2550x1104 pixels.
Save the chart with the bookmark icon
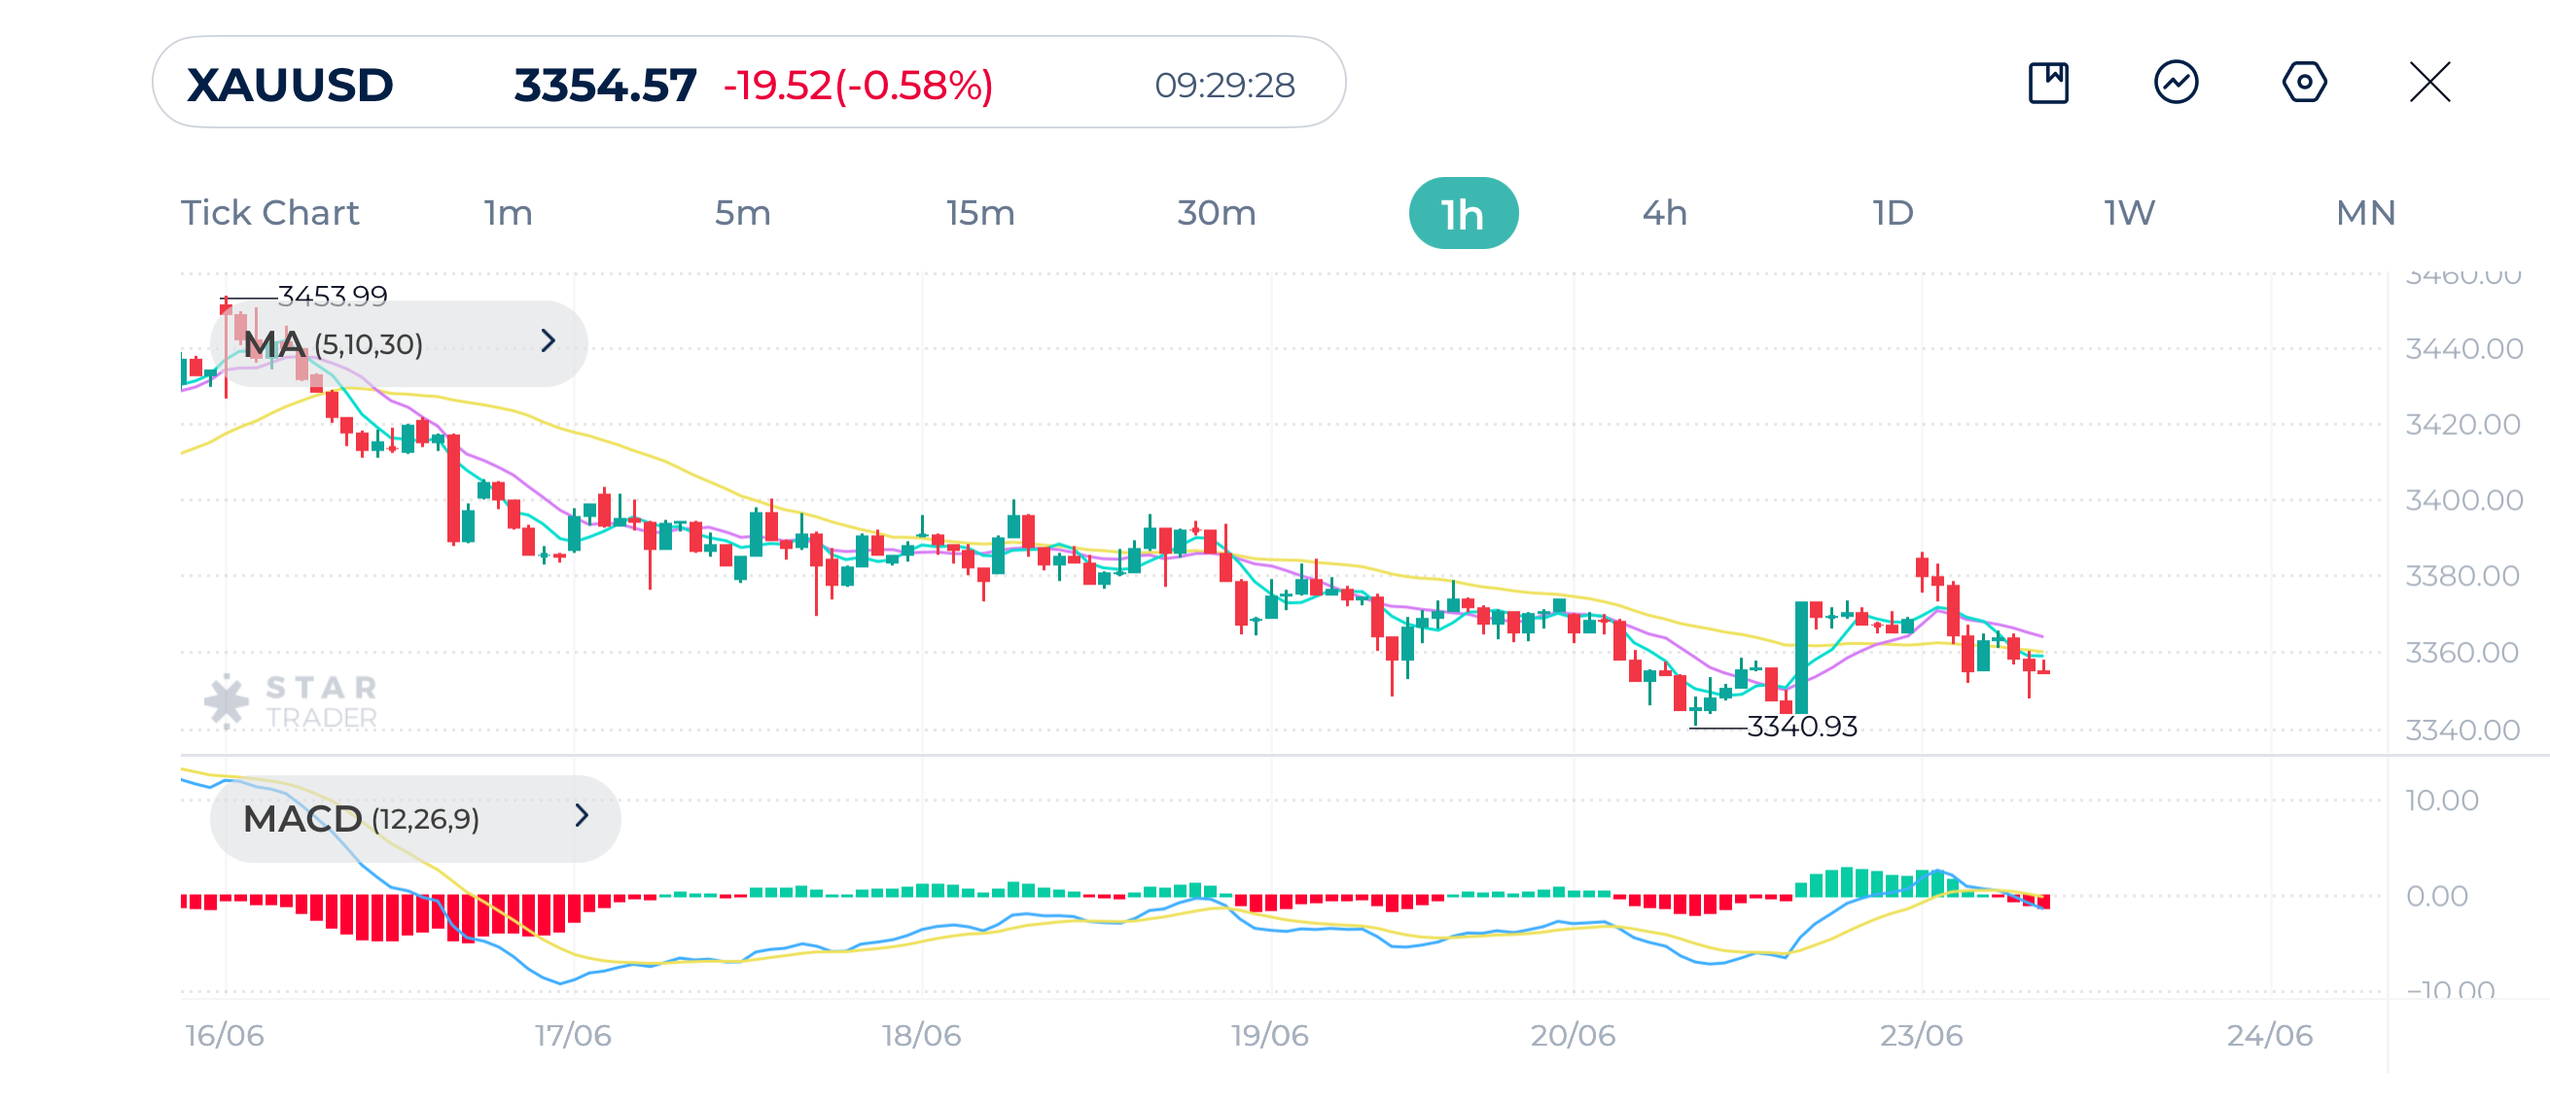(x=2047, y=86)
